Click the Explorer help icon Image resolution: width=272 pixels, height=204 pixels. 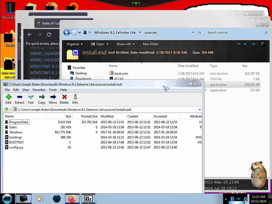(x=263, y=44)
